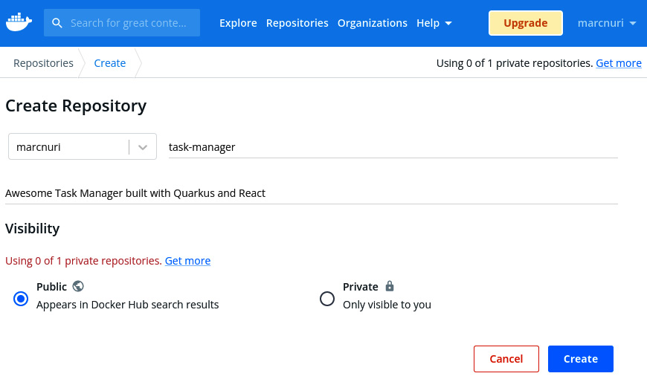
Task: Click the task-manager repository name field
Action: pos(393,147)
